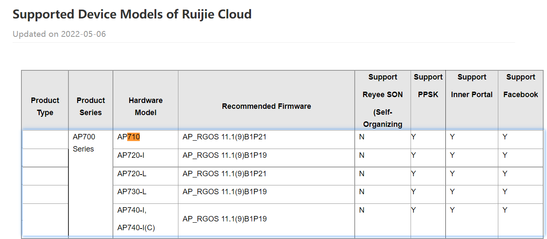Click the 'Hardware Model' column header
The image size is (547, 239).
[145, 106]
